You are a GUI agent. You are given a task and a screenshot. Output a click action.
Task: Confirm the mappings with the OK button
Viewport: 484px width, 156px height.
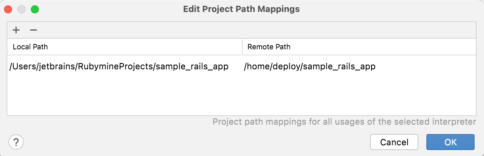point(450,142)
